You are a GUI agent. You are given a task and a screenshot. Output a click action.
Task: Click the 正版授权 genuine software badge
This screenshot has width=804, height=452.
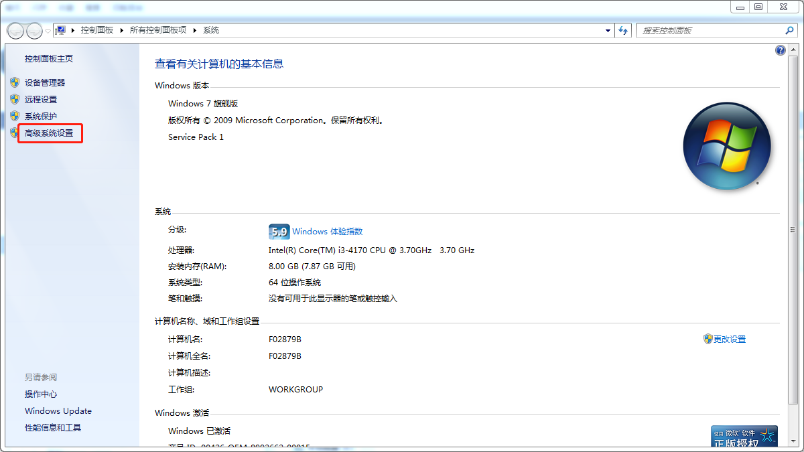coord(744,437)
